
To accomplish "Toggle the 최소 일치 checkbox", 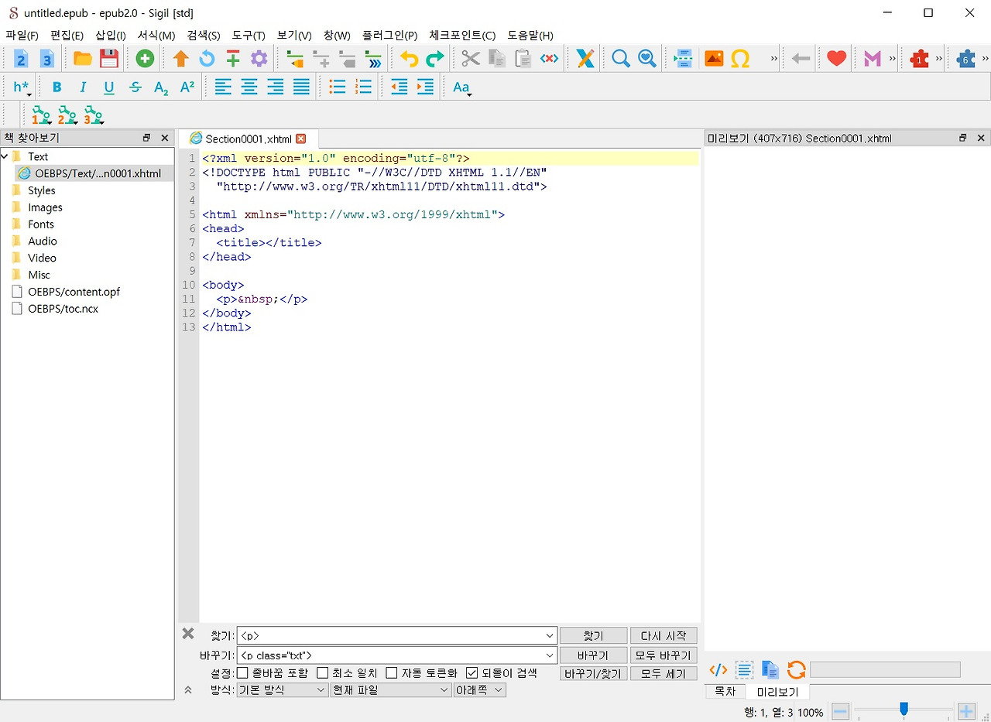I will pos(324,673).
